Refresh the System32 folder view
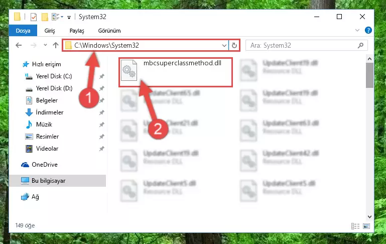Screen dimensions: 386x244 pyautogui.click(x=234, y=45)
